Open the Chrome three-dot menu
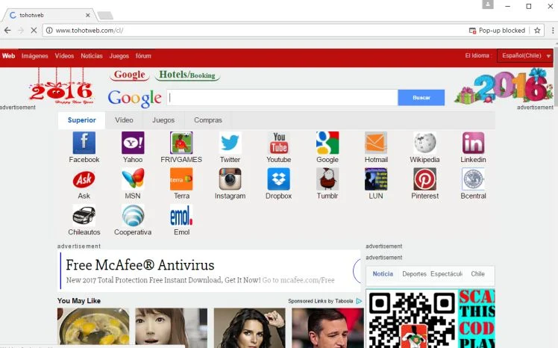558x348 pixels. coord(553,31)
